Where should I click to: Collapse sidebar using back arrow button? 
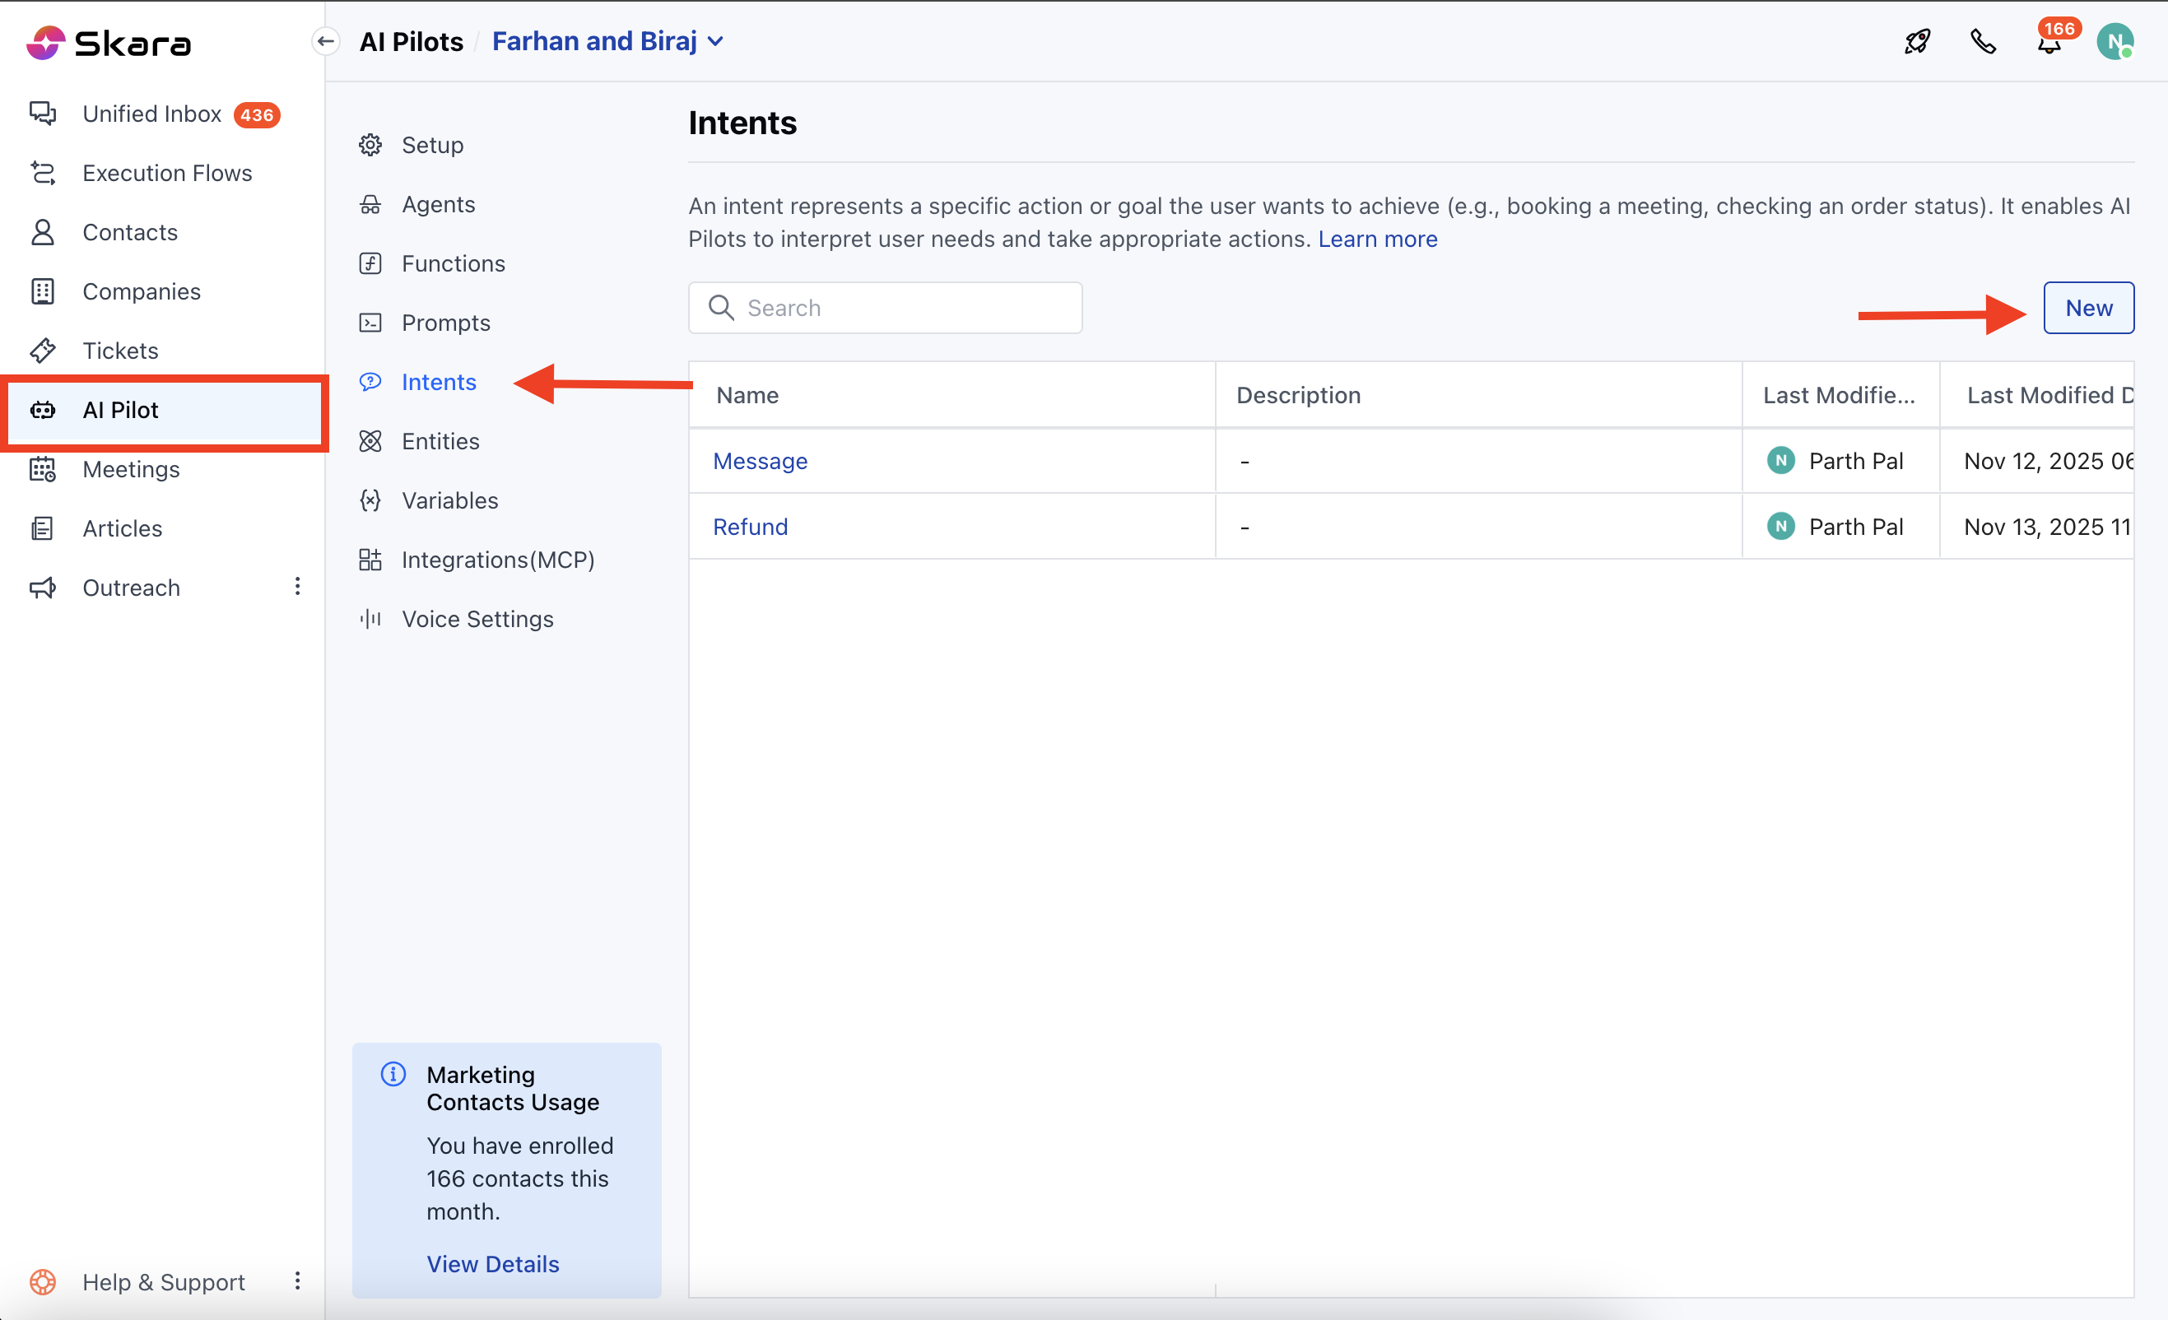(326, 41)
